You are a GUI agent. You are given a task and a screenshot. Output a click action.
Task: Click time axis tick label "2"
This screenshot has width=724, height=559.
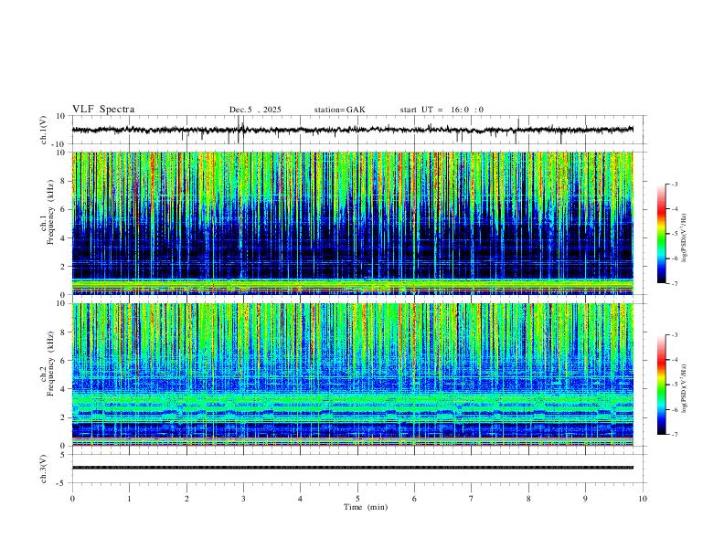point(186,499)
